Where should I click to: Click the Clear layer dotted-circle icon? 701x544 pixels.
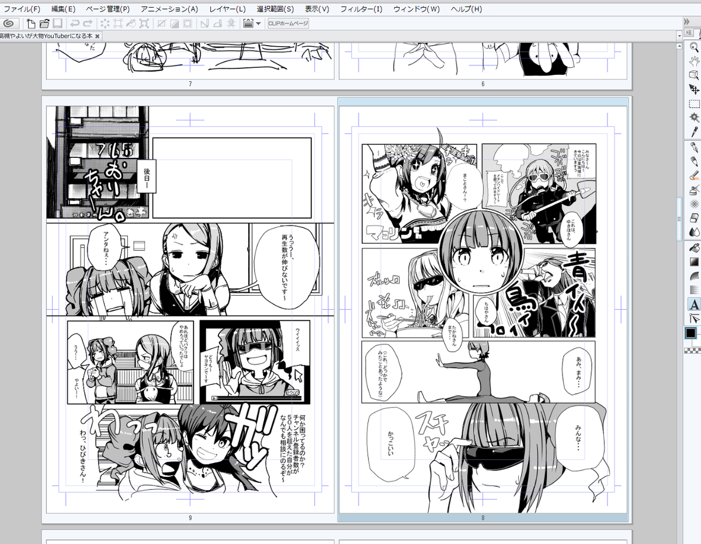[x=105, y=23]
